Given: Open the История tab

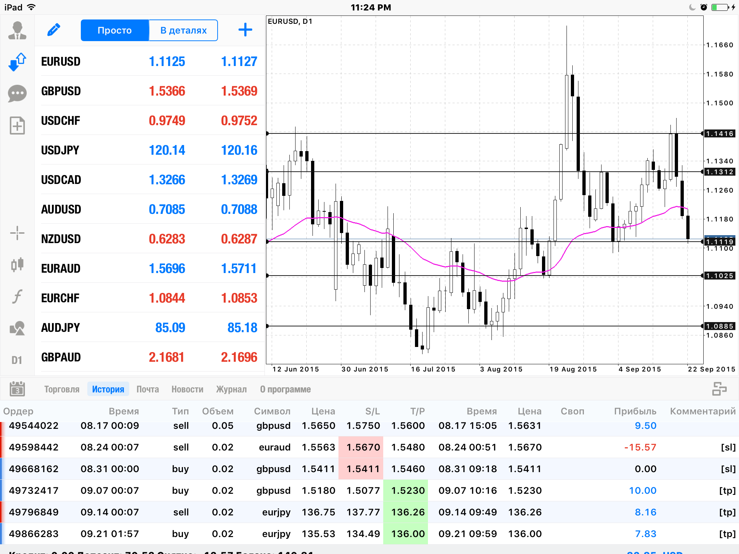Looking at the screenshot, I should click(x=108, y=389).
